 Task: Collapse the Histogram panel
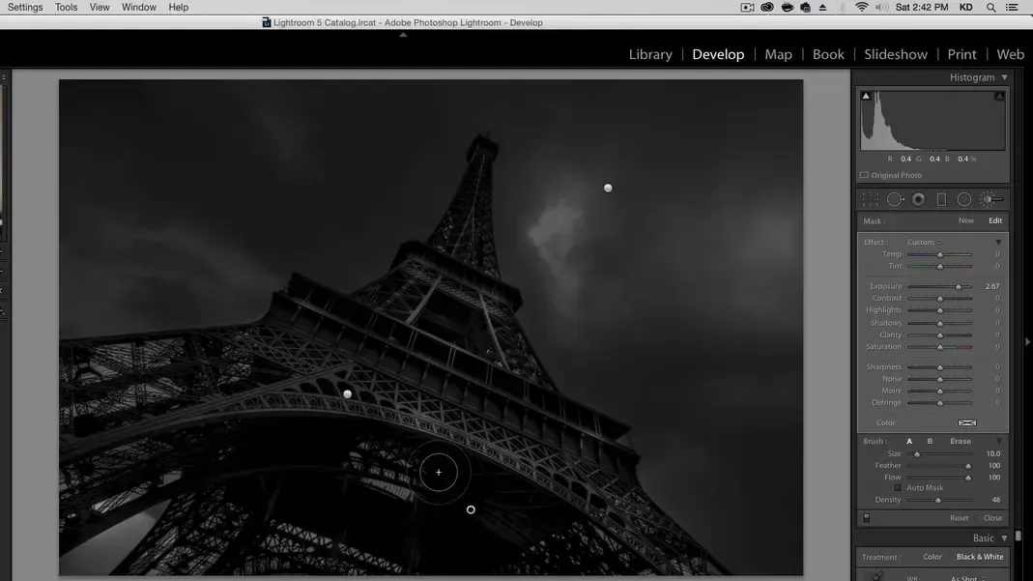tap(1004, 77)
